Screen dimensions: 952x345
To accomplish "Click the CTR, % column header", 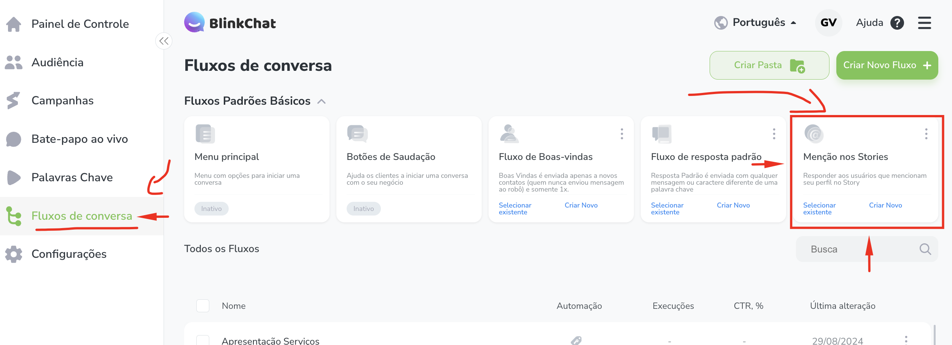I will click(748, 306).
